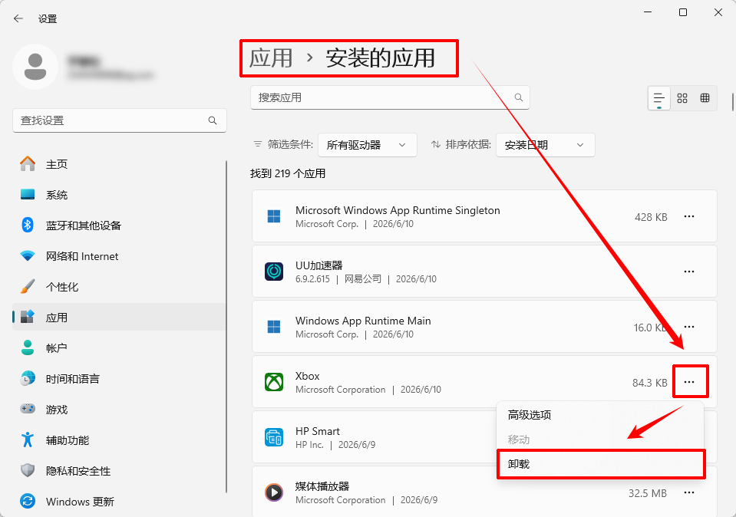Go back using the back arrow
Screen dimensions: 736x517
[x=18, y=18]
